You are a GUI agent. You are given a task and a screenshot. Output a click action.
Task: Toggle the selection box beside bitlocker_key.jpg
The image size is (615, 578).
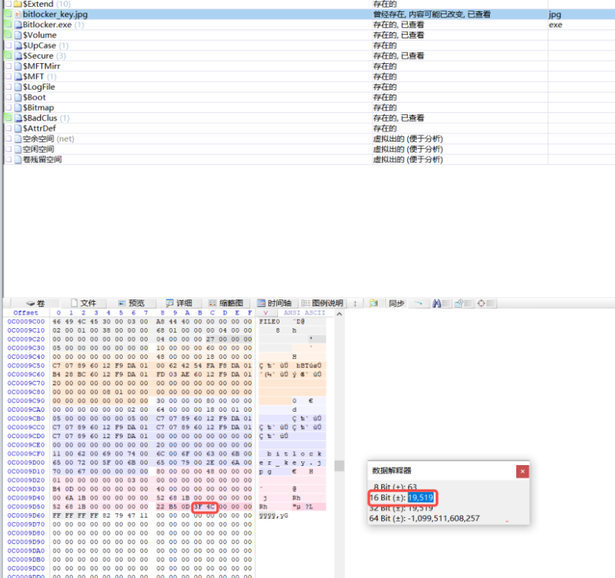coord(7,13)
